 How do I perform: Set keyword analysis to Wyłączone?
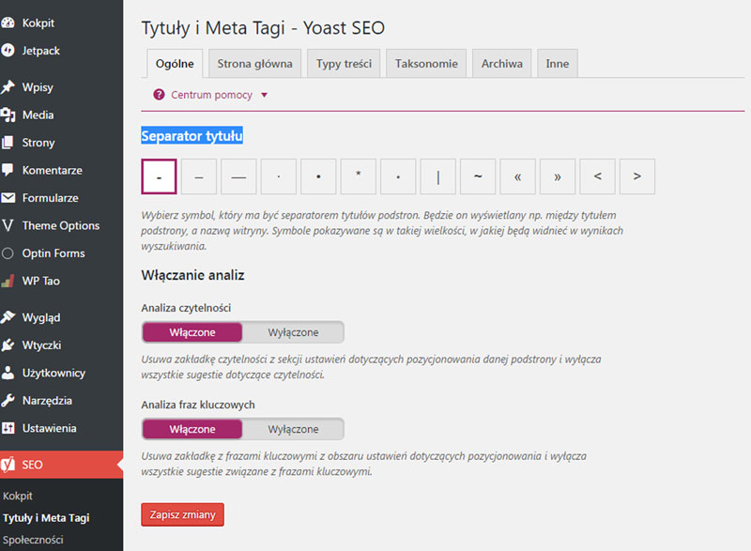[x=293, y=429]
